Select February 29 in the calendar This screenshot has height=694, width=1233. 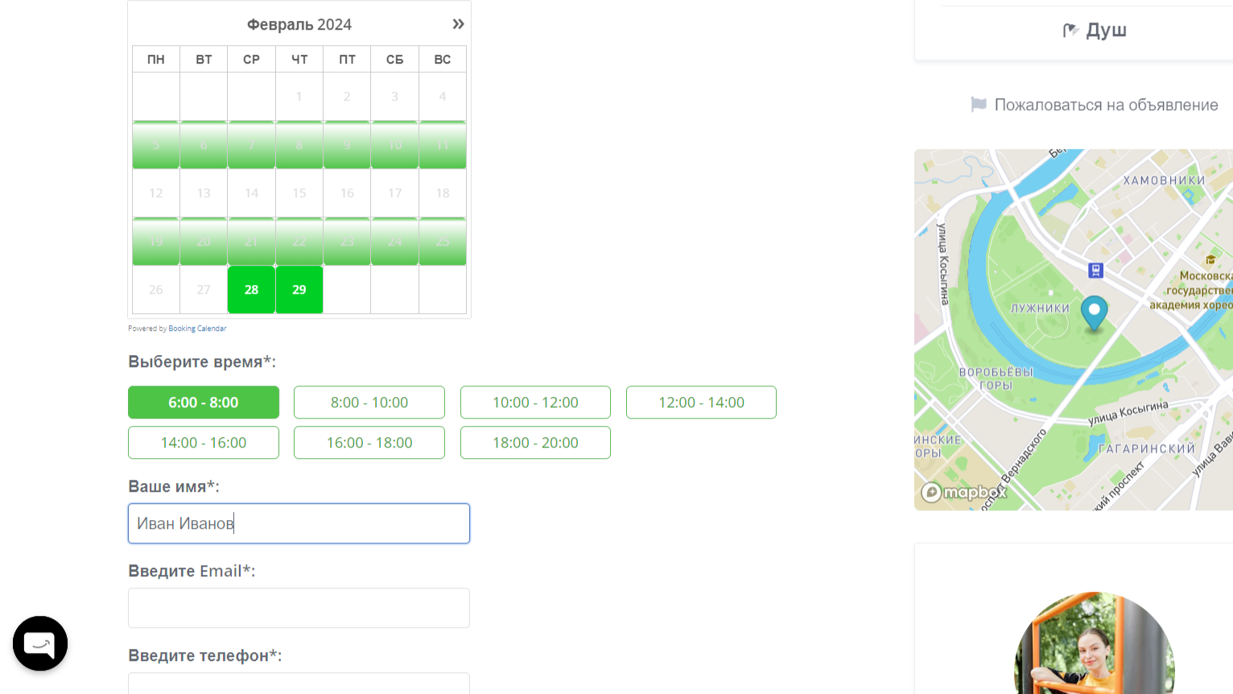pos(299,290)
